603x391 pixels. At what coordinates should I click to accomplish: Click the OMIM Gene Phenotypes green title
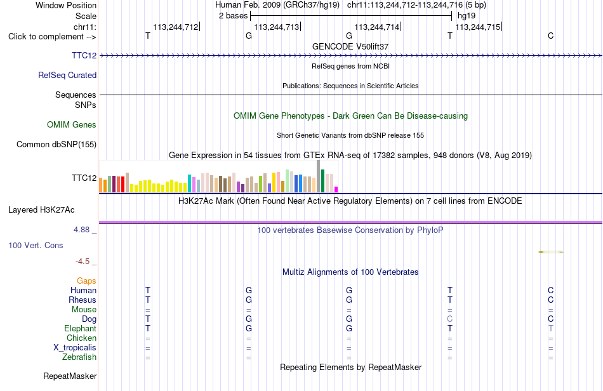point(350,116)
